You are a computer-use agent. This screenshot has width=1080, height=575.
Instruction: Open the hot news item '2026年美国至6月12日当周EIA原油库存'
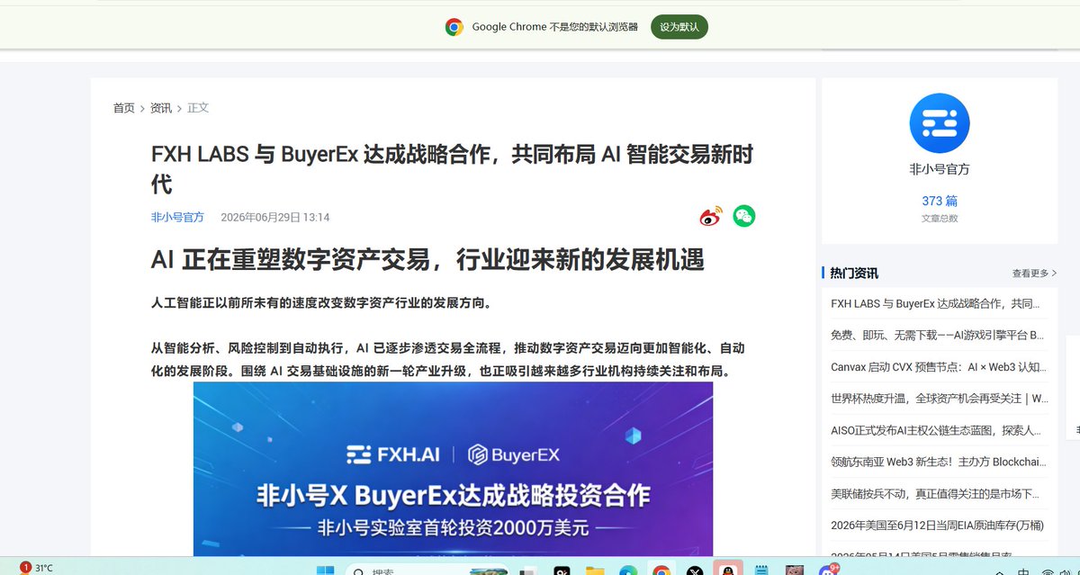[x=938, y=525]
